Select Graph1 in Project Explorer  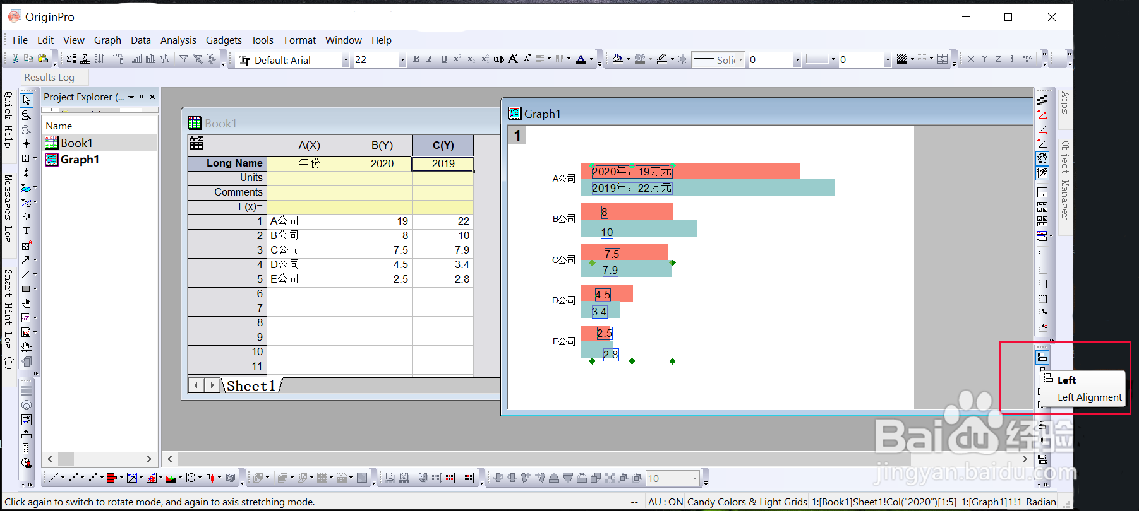pyautogui.click(x=80, y=160)
